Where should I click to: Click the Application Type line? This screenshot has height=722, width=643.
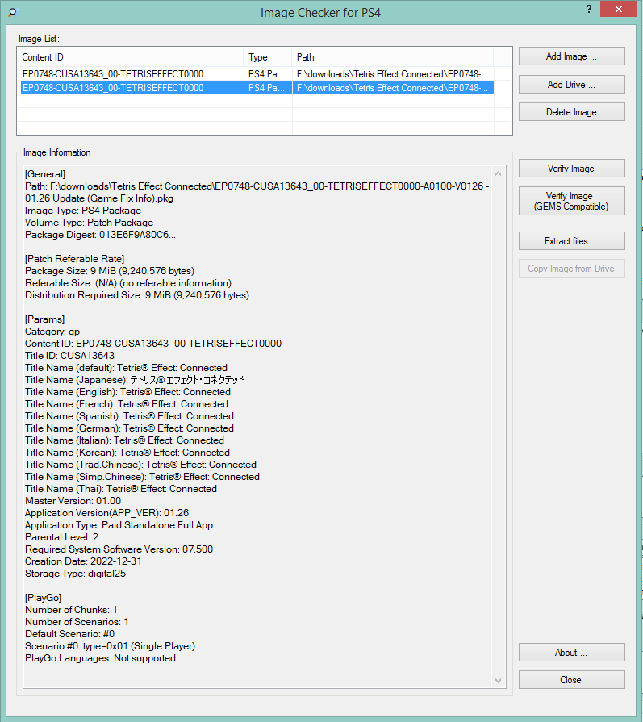[119, 525]
